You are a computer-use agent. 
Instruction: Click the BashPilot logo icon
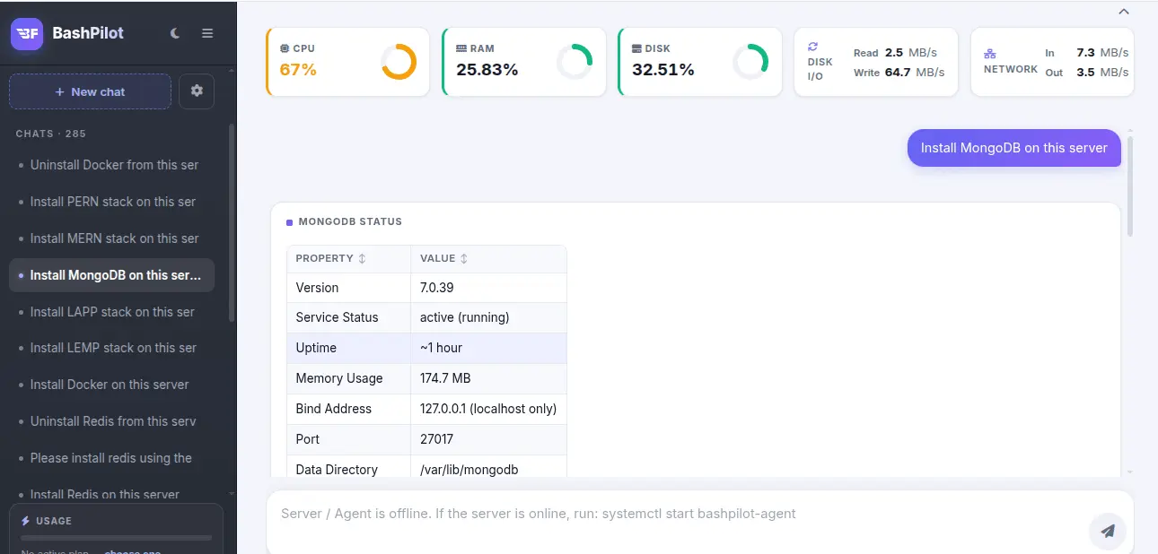27,33
